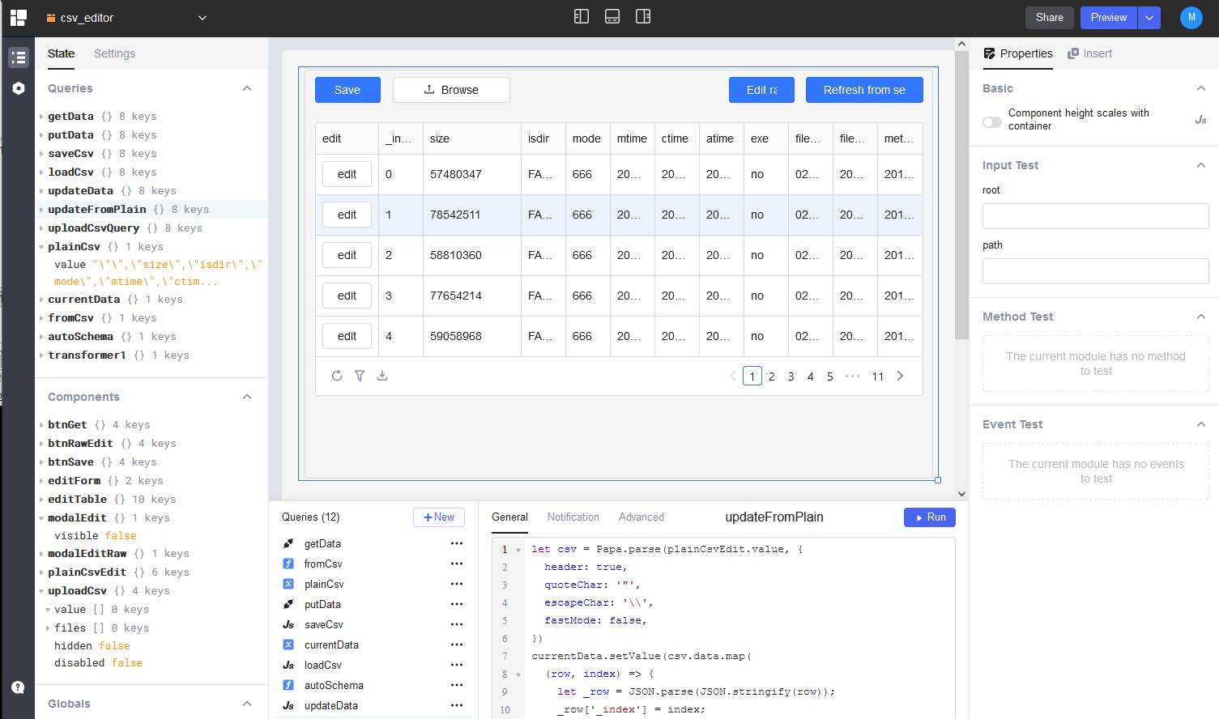The height and width of the screenshot is (719, 1219).
Task: Download table data via the download icon
Action: [x=382, y=375]
